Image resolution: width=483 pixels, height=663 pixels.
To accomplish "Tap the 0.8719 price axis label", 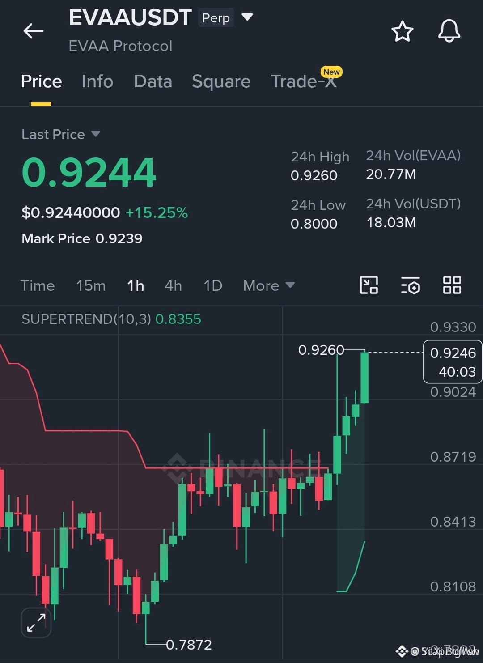I will [x=453, y=457].
